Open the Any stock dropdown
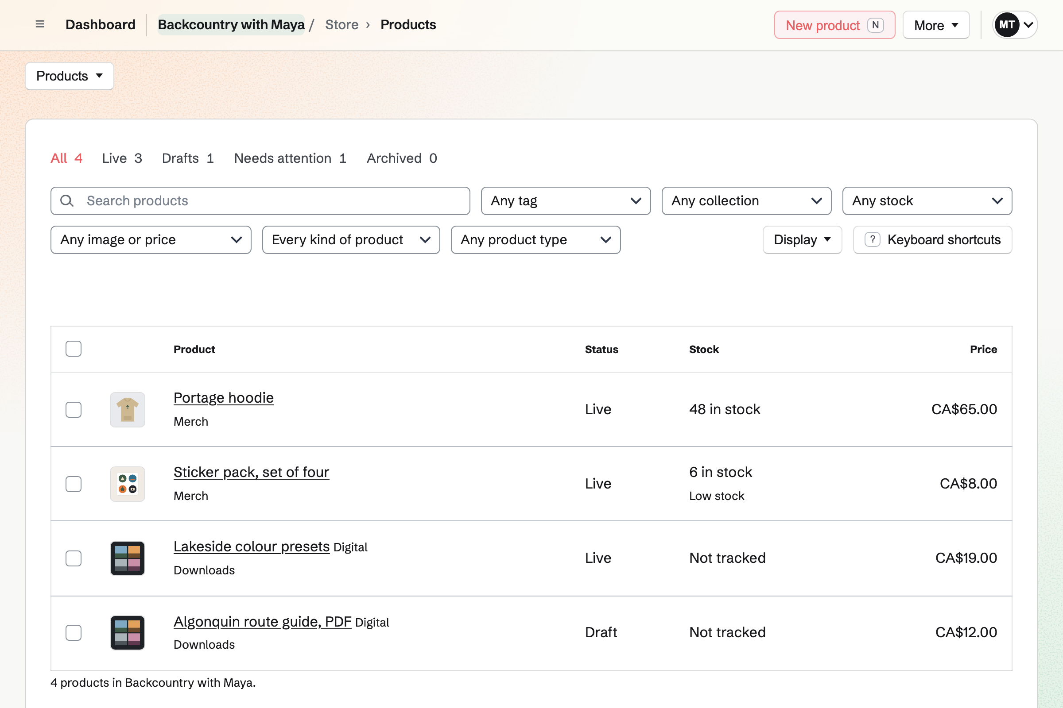1063x708 pixels. coord(927,201)
